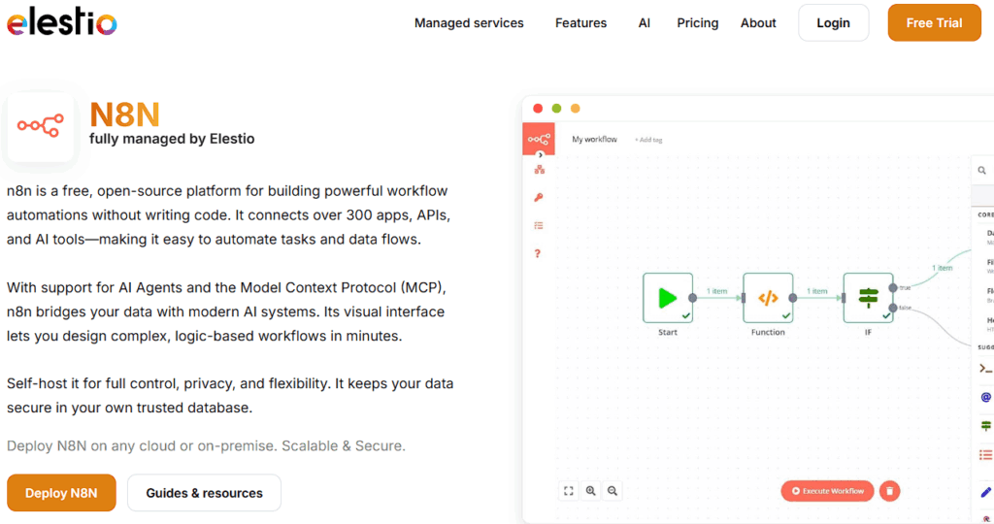Click the fit-to-view fullscreen icon
Image resolution: width=994 pixels, height=524 pixels.
569,491
